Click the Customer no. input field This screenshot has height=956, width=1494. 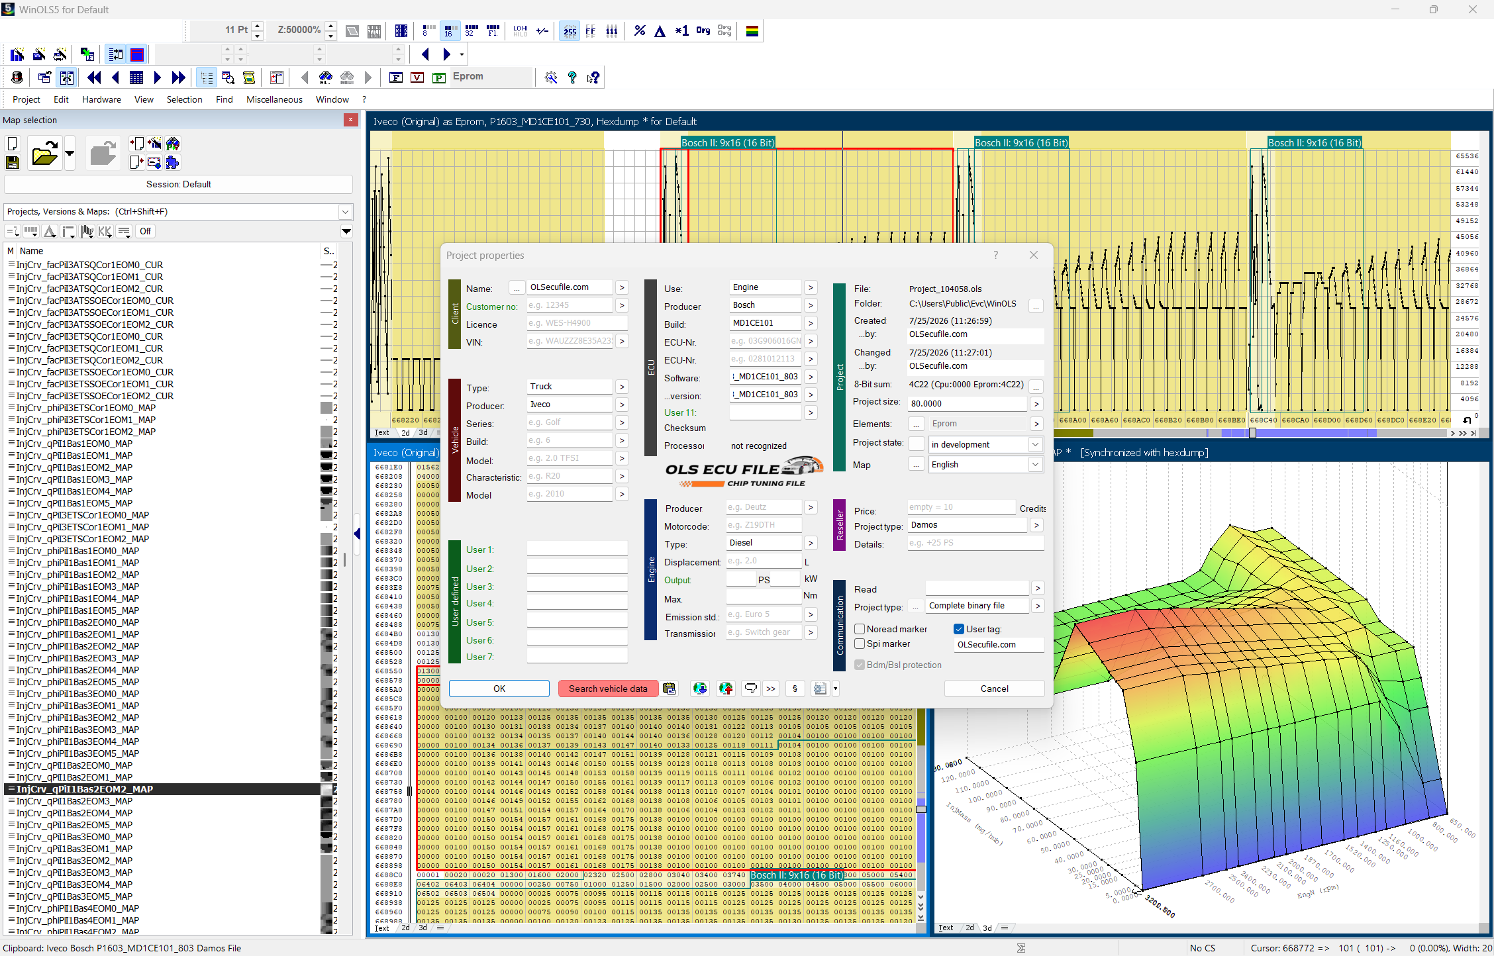click(570, 305)
